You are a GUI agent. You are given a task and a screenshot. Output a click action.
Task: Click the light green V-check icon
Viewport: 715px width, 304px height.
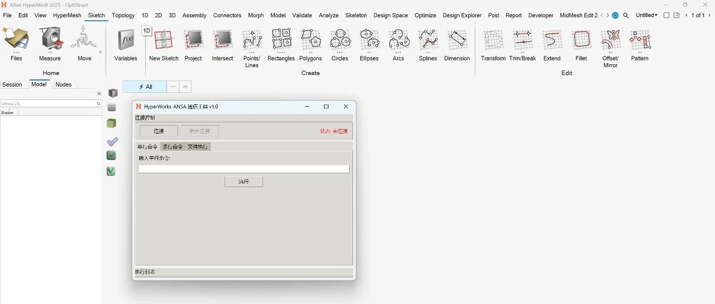(x=111, y=171)
